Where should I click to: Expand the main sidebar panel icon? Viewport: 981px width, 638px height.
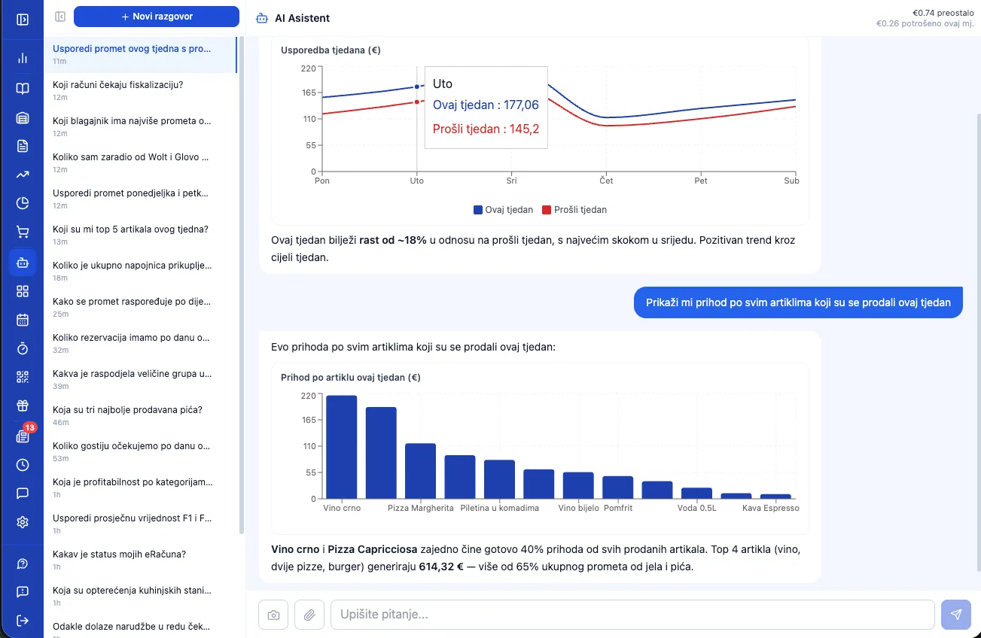tap(23, 19)
